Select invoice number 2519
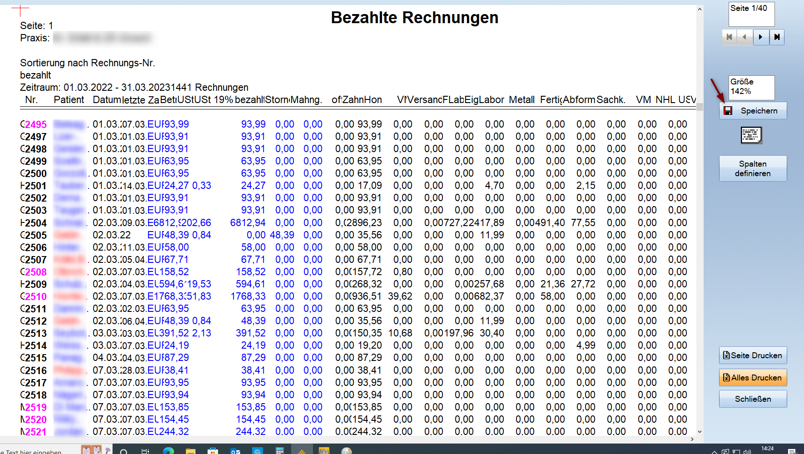 point(35,407)
